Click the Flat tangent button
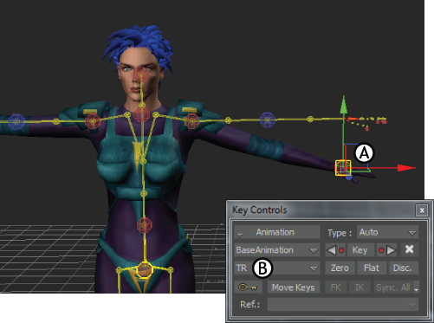 click(372, 268)
